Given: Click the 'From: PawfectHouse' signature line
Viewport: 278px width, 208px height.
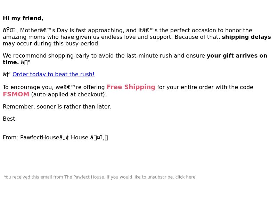Looking at the screenshot, I should click(x=55, y=138).
